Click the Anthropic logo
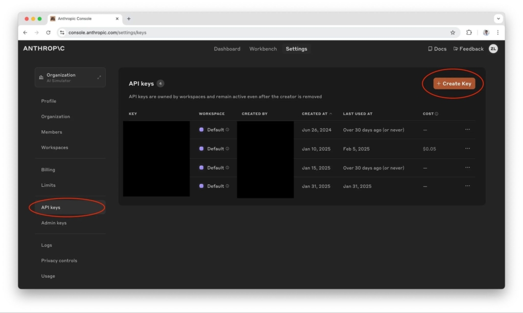This screenshot has height=313, width=523. coord(44,49)
